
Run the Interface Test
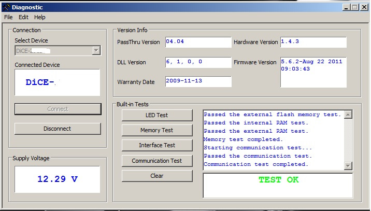click(x=157, y=145)
